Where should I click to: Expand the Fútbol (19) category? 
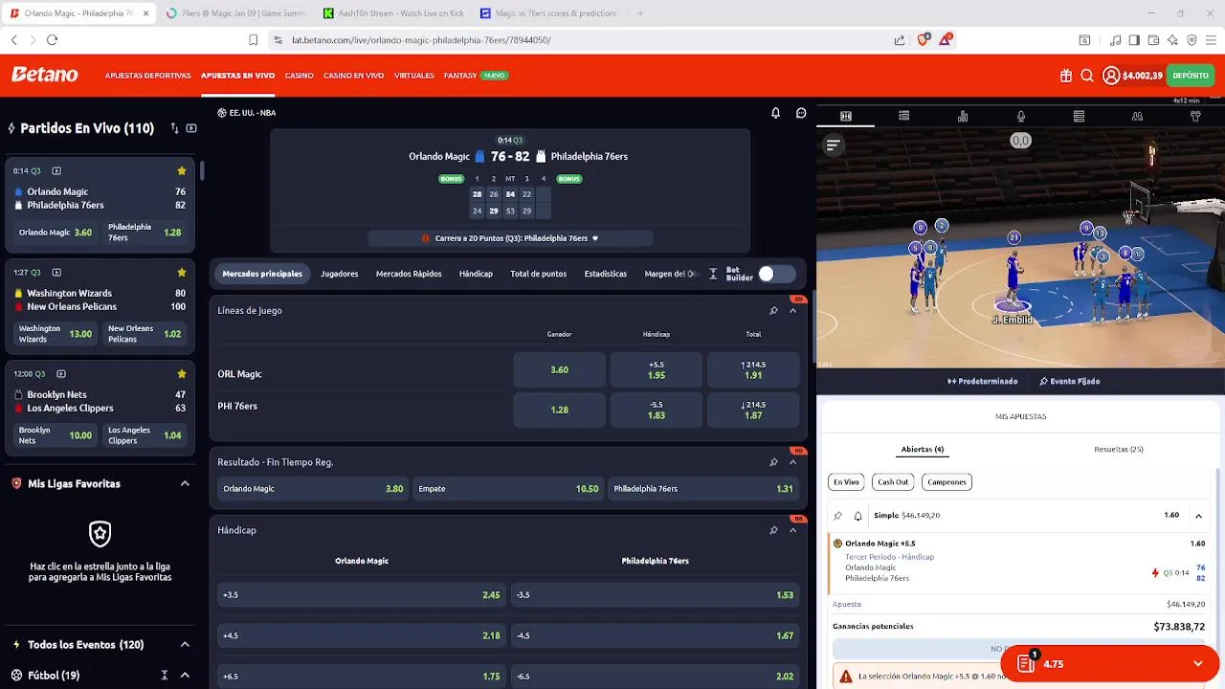click(185, 676)
